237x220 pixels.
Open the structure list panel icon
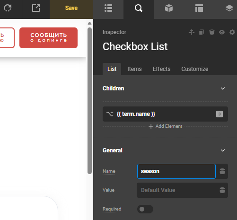coord(108,8)
